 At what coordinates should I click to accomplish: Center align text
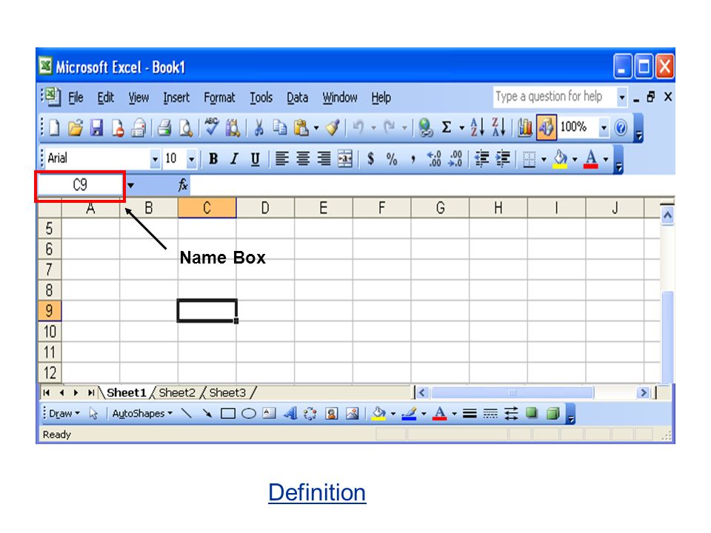coord(303,158)
